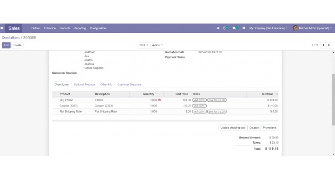Screen dimensions: 335x179
Task: Click the pager 1 / 11 counter
Action: (315, 45)
